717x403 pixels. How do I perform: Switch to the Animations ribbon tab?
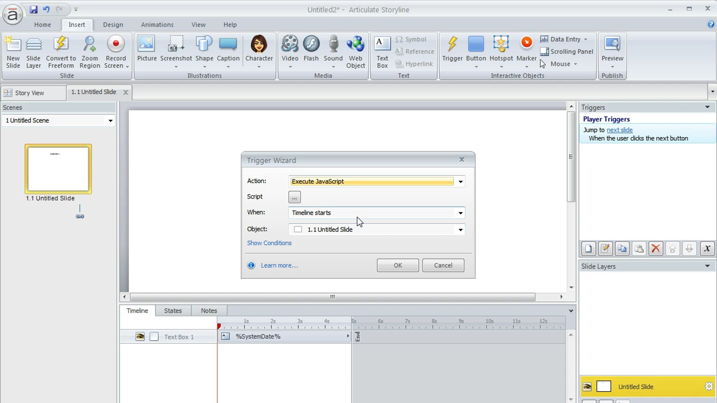click(x=157, y=24)
